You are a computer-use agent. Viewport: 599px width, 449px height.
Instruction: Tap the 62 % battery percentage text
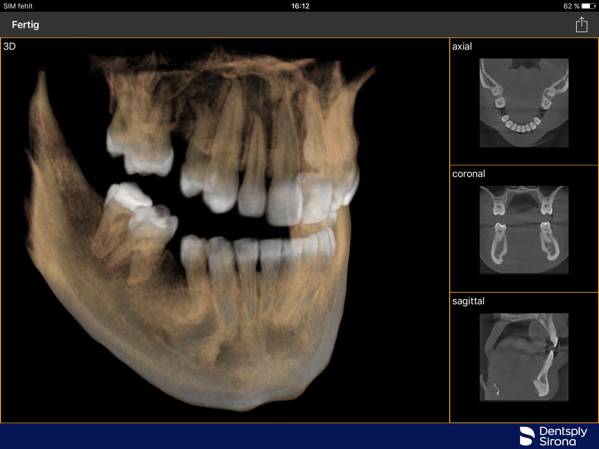(571, 6)
